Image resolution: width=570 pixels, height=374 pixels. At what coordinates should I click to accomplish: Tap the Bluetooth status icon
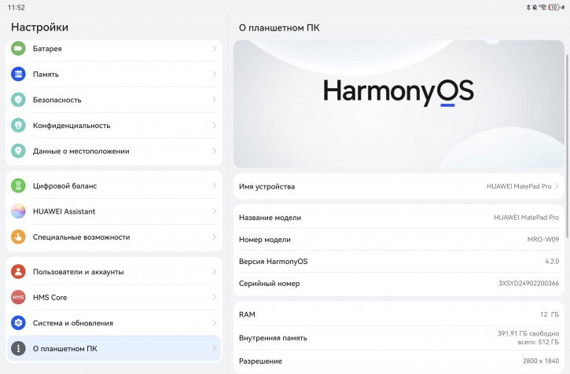[528, 7]
